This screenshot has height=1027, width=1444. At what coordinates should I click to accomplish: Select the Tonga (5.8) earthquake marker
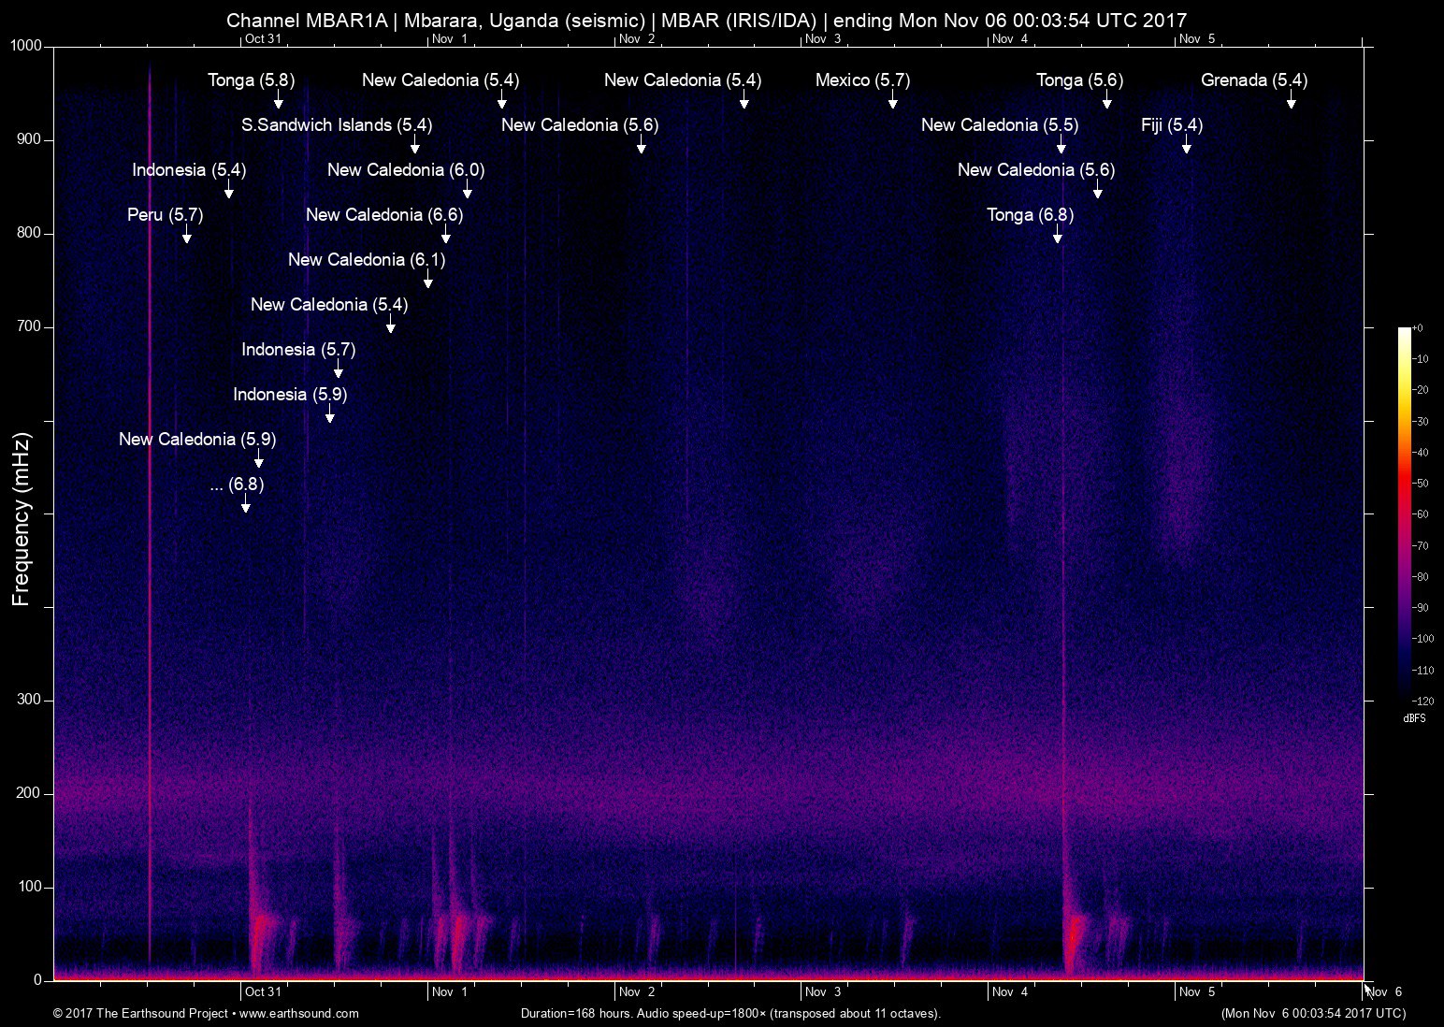251,80
